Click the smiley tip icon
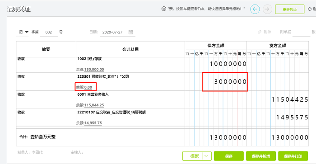Screen dimensions: 316x164 tap(163, 9)
